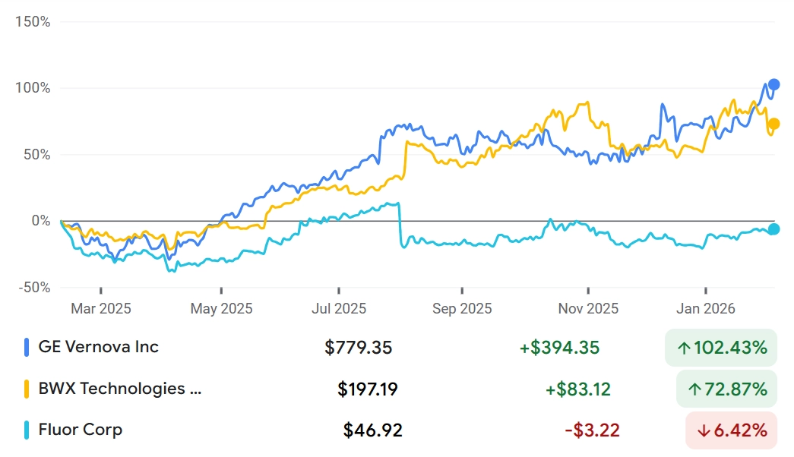Click the teal endpoint dot on the Fluor line
The image size is (794, 457).
pyautogui.click(x=773, y=229)
